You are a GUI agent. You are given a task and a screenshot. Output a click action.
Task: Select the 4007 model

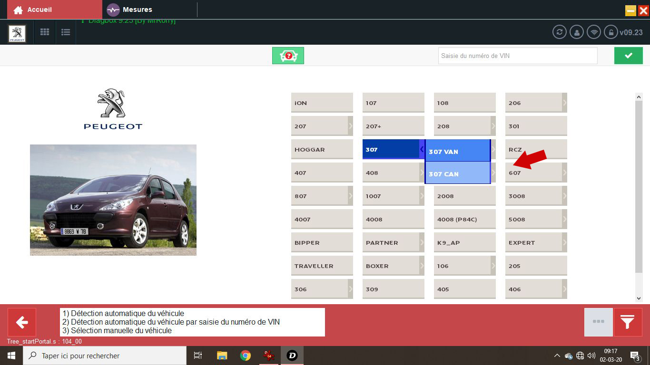pyautogui.click(x=322, y=219)
